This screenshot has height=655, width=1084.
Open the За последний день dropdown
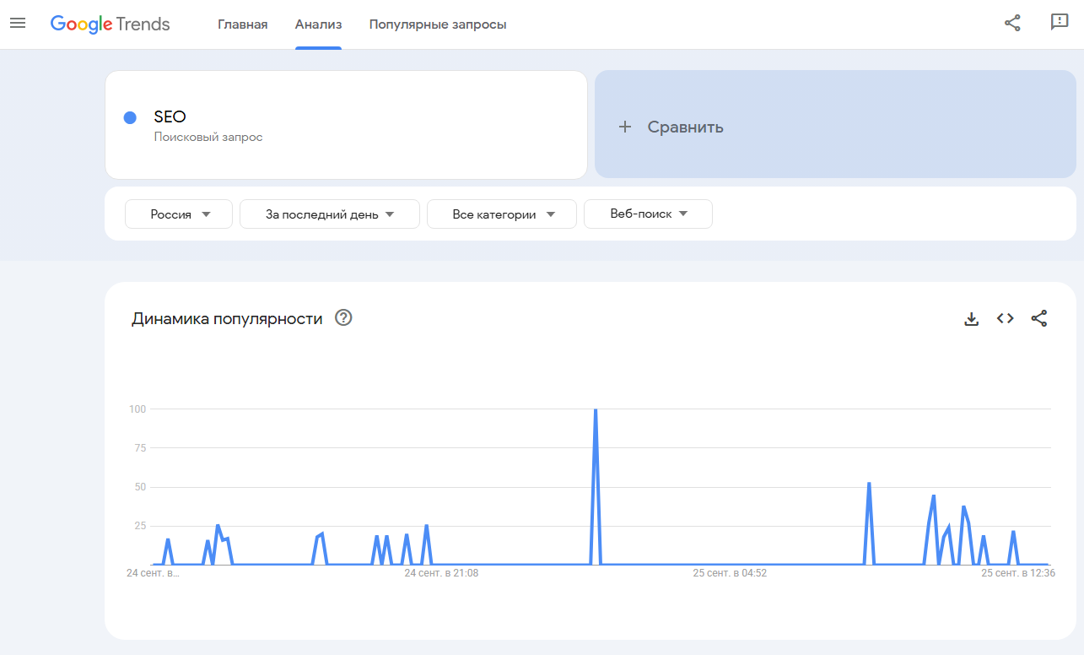point(329,214)
